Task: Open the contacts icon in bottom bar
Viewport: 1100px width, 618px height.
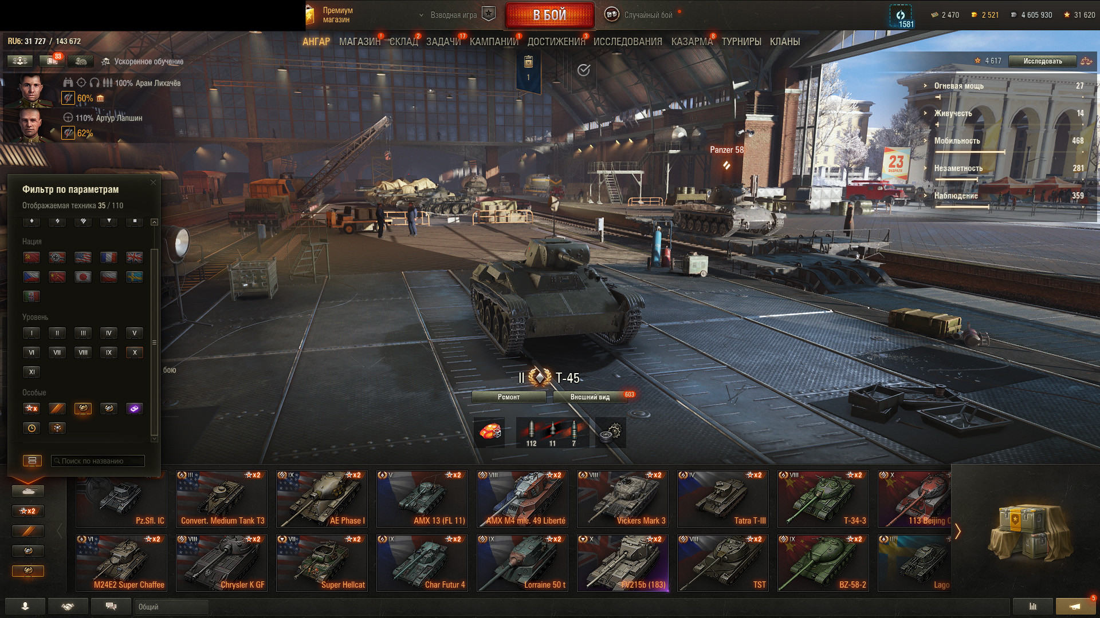Action: pyautogui.click(x=25, y=607)
